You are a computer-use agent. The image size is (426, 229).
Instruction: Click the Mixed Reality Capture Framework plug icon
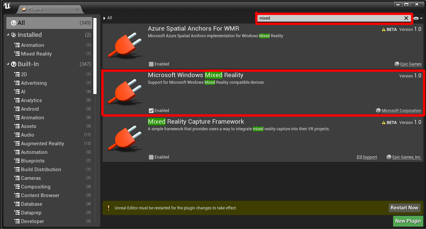tap(125, 139)
